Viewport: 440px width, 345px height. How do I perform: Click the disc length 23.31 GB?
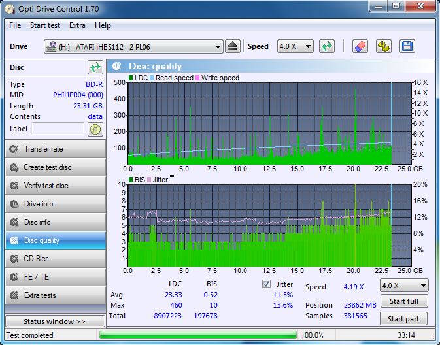pyautogui.click(x=88, y=106)
